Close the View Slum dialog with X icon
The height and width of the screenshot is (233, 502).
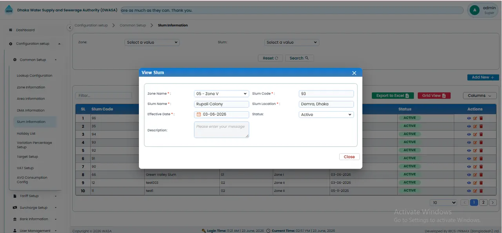coord(354,73)
